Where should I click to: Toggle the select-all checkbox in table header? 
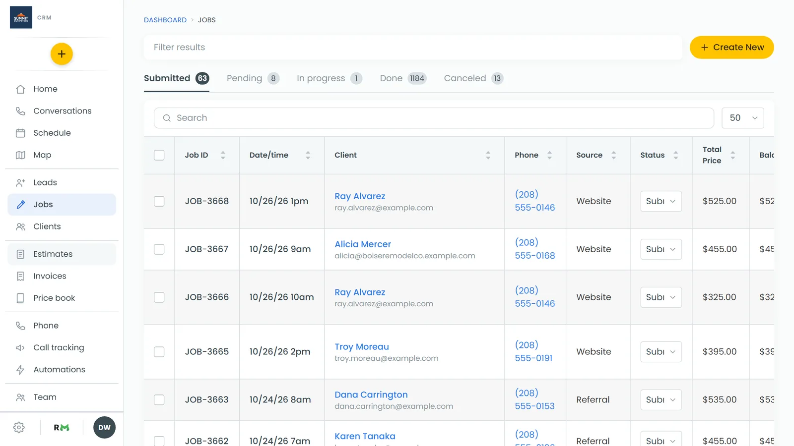[x=159, y=155]
